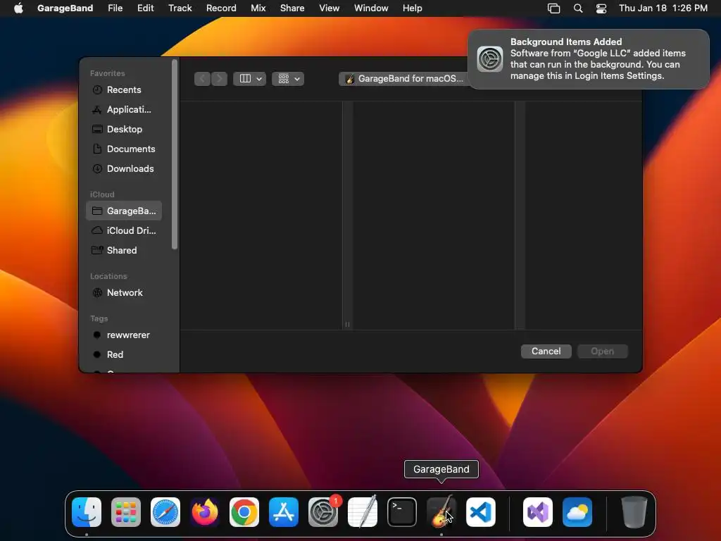
Task: Open the column view options dropdown
Action: coord(250,79)
